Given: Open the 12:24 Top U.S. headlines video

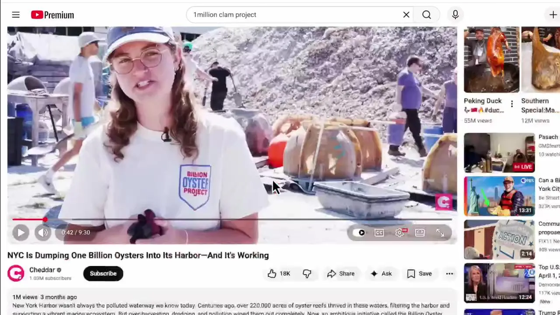Looking at the screenshot, I should coord(499,283).
